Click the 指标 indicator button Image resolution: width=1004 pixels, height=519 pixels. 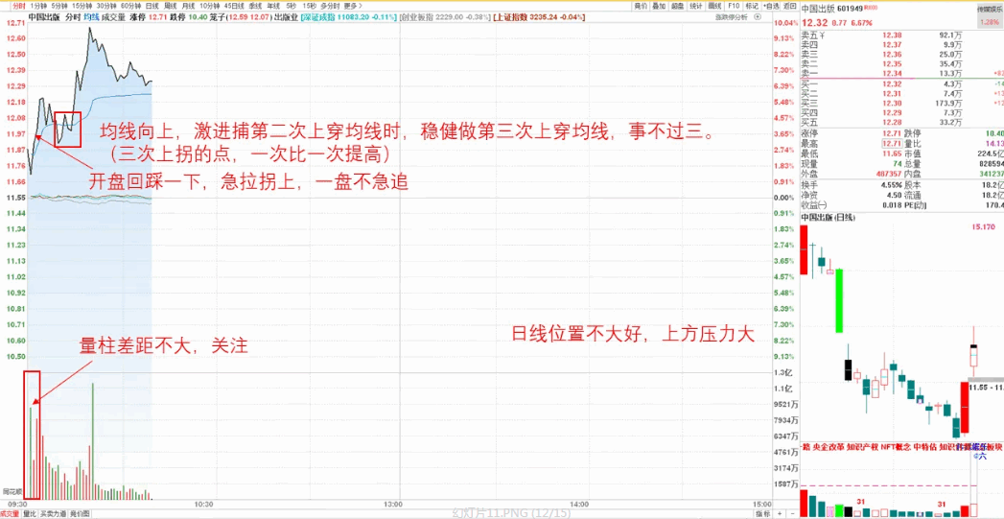coord(762,514)
